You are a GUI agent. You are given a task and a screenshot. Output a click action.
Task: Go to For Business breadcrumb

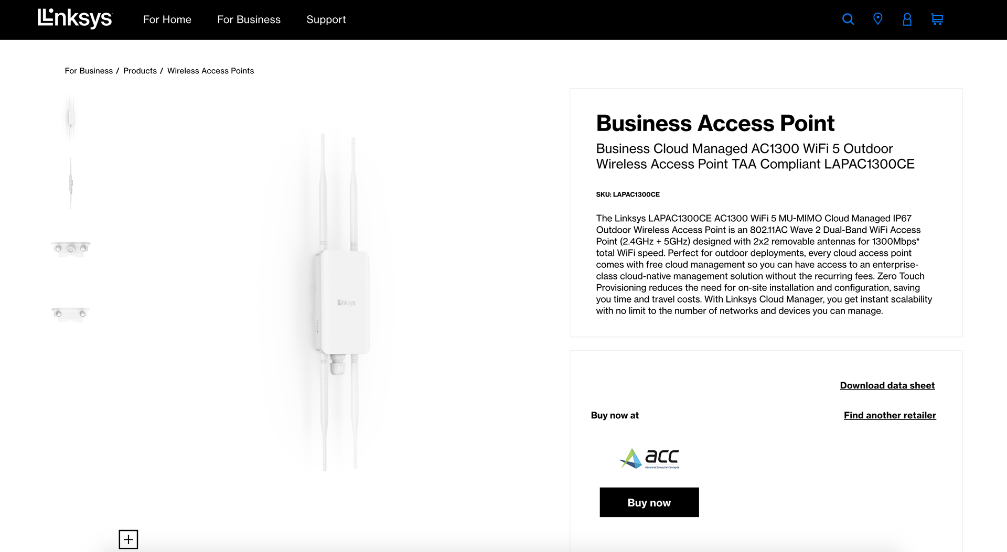click(89, 71)
